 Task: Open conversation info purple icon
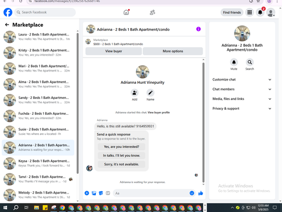pyautogui.click(x=199, y=29)
